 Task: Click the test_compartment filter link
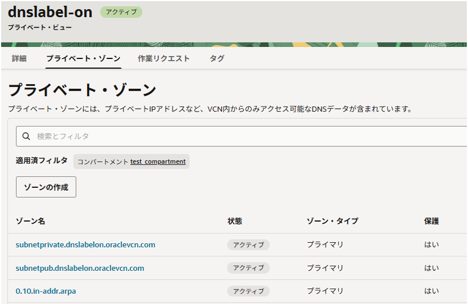pos(158,161)
